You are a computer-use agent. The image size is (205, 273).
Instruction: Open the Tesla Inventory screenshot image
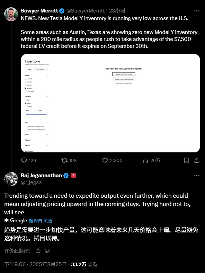click(x=110, y=103)
